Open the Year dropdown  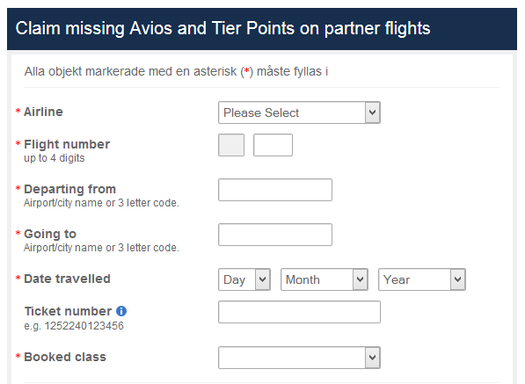(x=422, y=279)
